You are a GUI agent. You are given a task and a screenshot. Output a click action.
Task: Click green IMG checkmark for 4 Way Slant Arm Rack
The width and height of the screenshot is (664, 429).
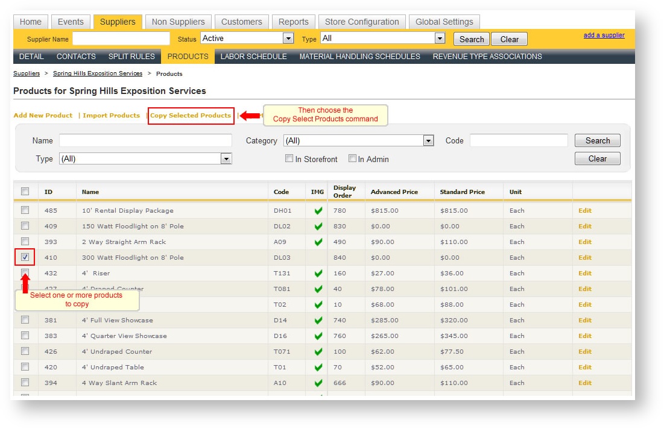[x=318, y=383]
